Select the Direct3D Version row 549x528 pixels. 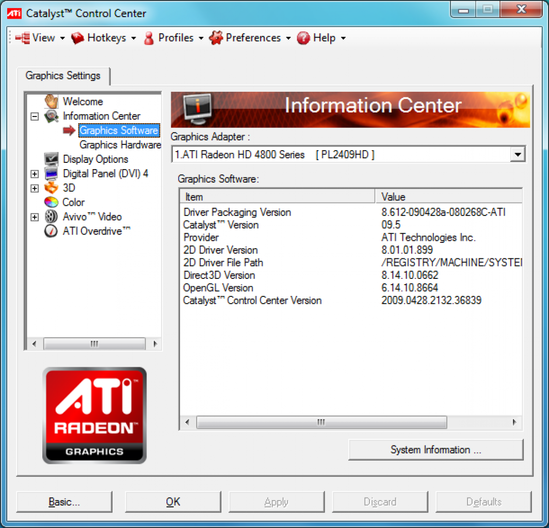351,275
